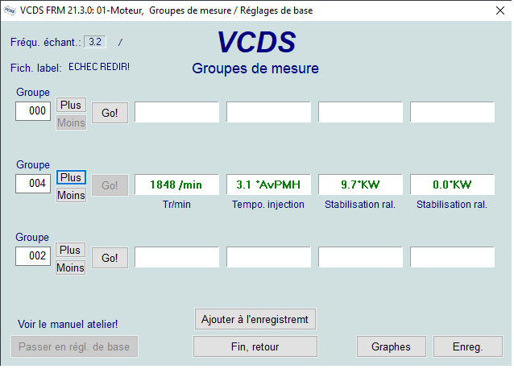
Task: Click Moins for Groupe 000
Action: (x=71, y=122)
